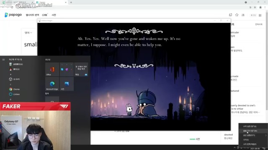
Task: Select the troubleshoot sound problems menu entry
Action: (x=253, y=144)
